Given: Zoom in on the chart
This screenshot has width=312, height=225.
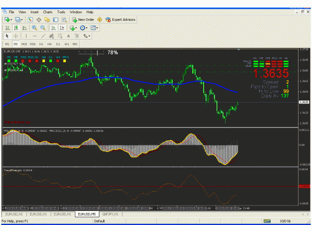Looking at the screenshot, I should click(34, 28).
